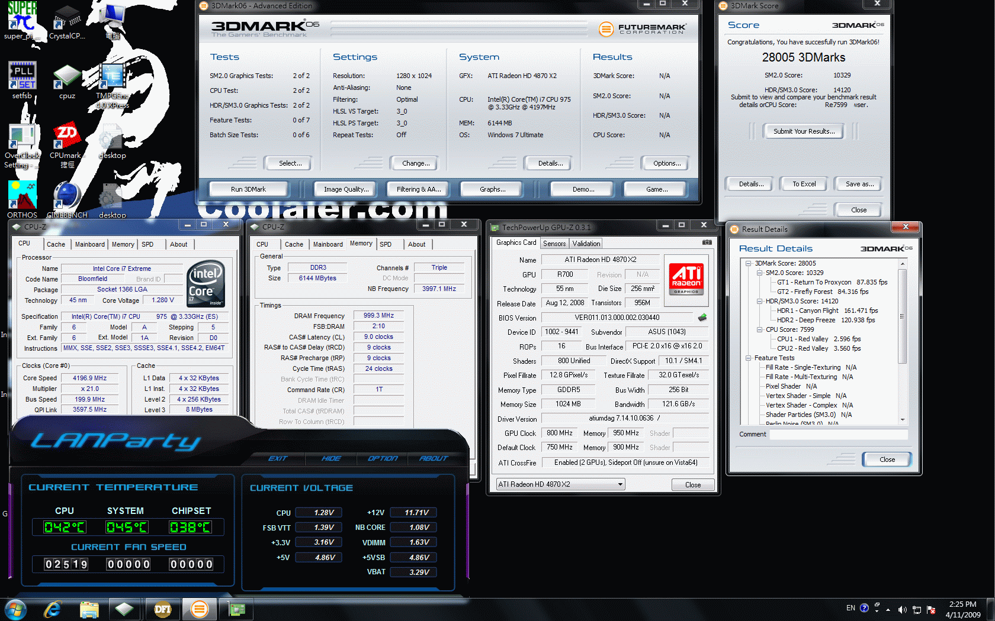Click the GPU-Z screenshot camera icon

pyautogui.click(x=707, y=242)
